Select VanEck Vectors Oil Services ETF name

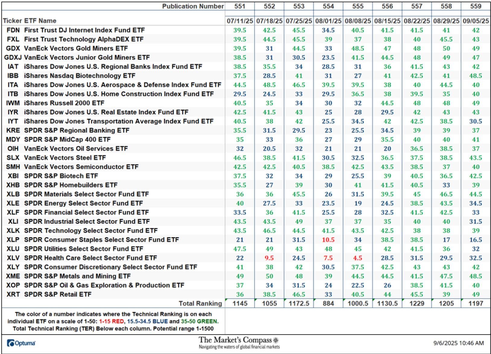click(76, 149)
